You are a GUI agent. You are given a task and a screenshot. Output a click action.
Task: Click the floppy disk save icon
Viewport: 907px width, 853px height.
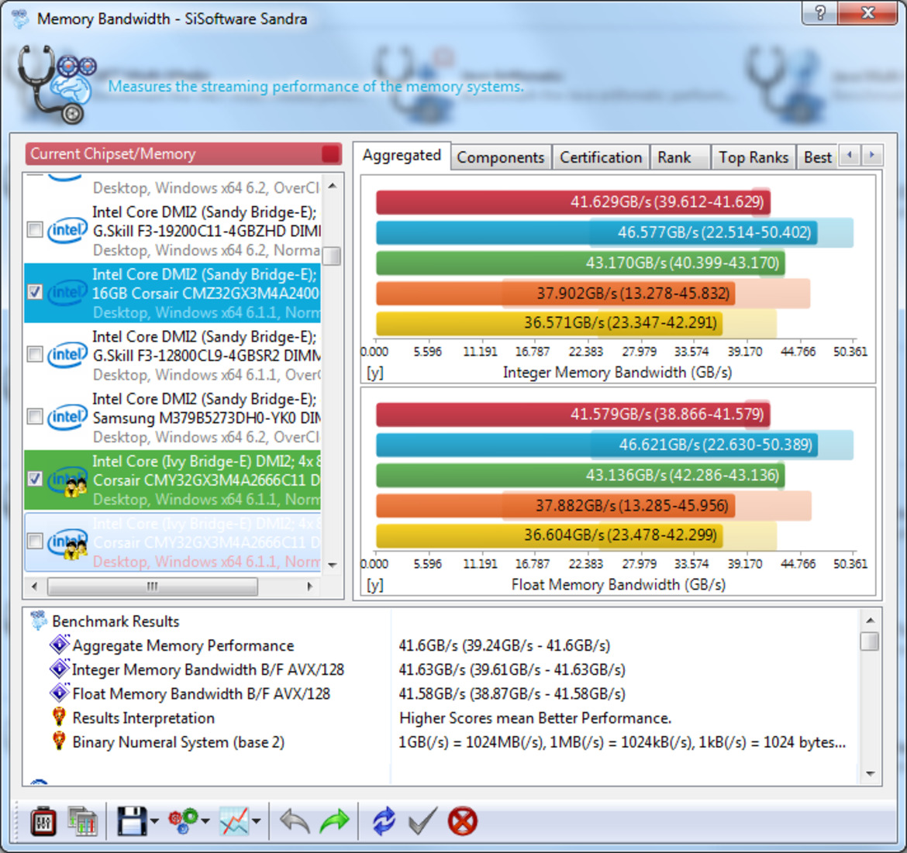point(132,821)
